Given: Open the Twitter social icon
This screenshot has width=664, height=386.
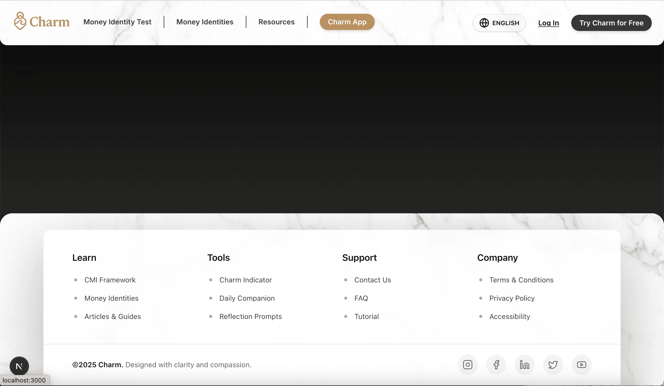Looking at the screenshot, I should (553, 365).
